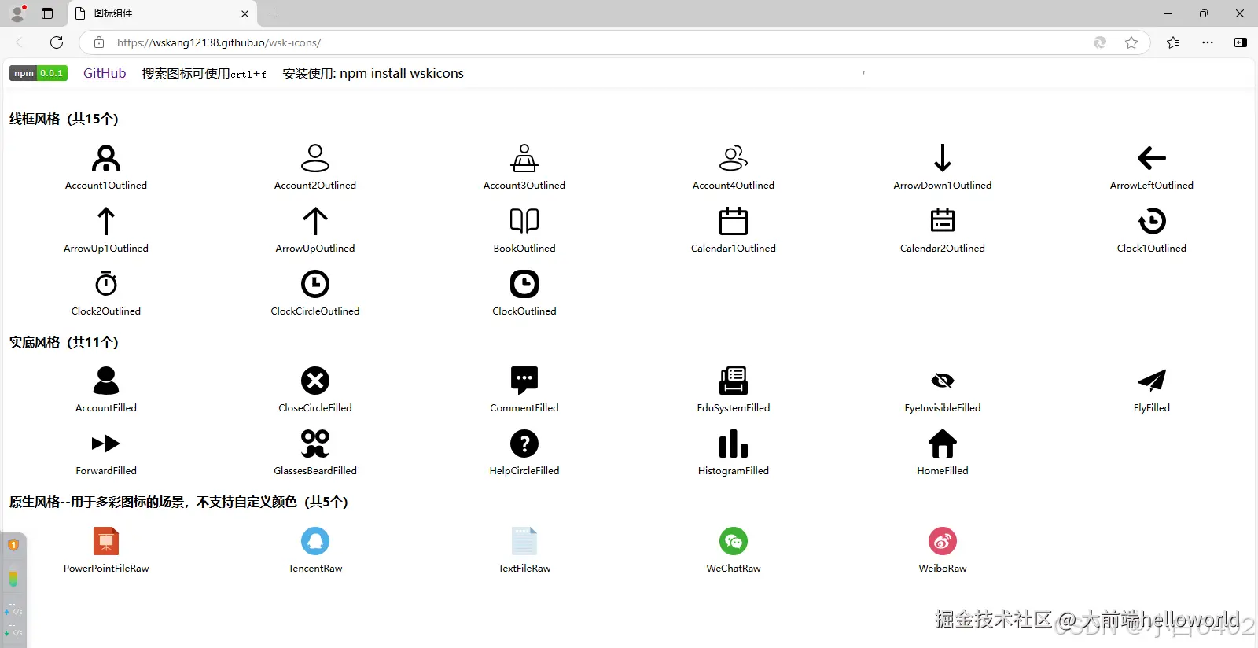The height and width of the screenshot is (648, 1258).
Task: Click the Account1Outlined text label
Action: point(106,186)
